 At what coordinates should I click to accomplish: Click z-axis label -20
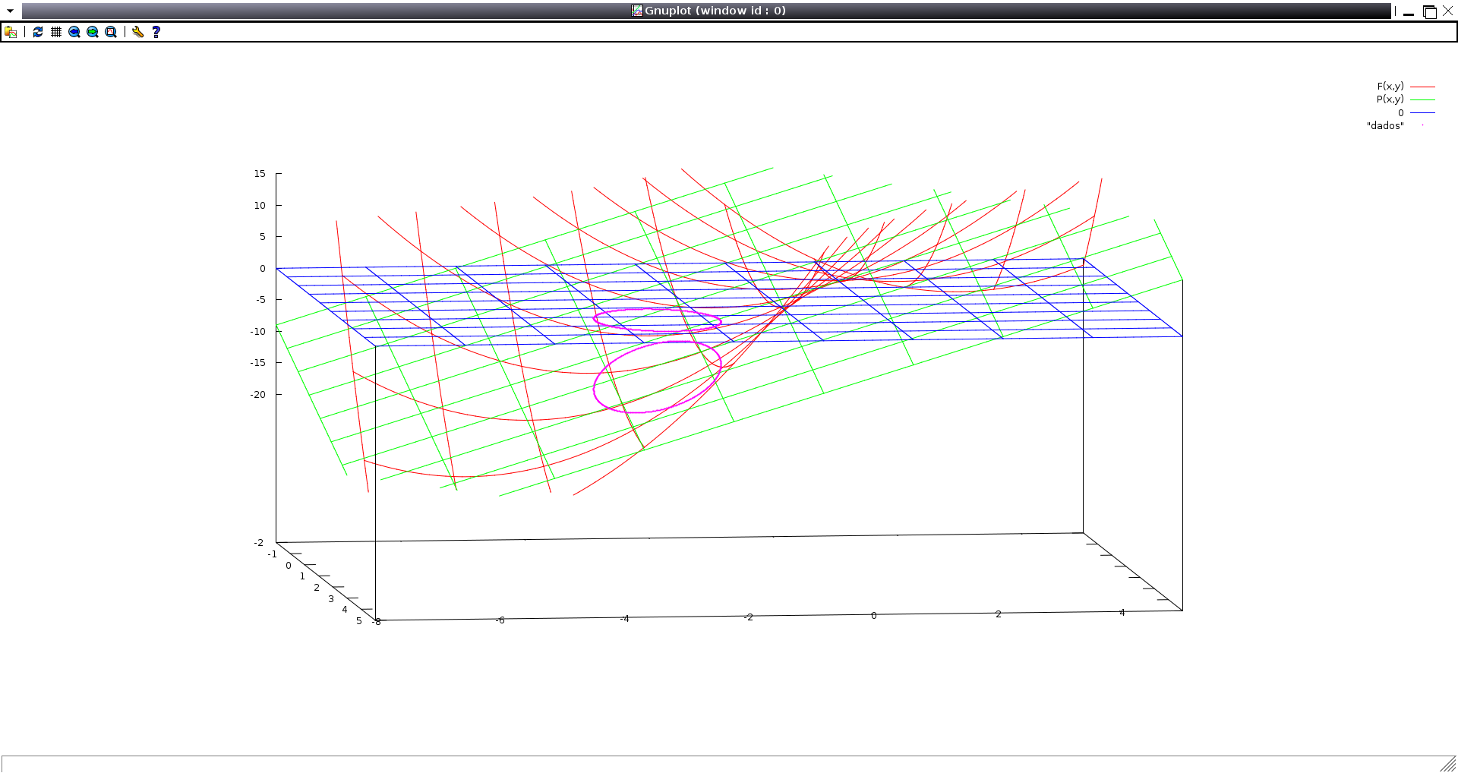coord(258,395)
